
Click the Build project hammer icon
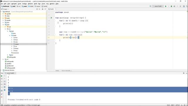(150, 6)
